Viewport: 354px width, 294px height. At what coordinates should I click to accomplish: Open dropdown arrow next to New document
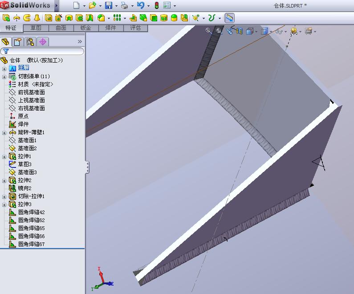(x=84, y=6)
